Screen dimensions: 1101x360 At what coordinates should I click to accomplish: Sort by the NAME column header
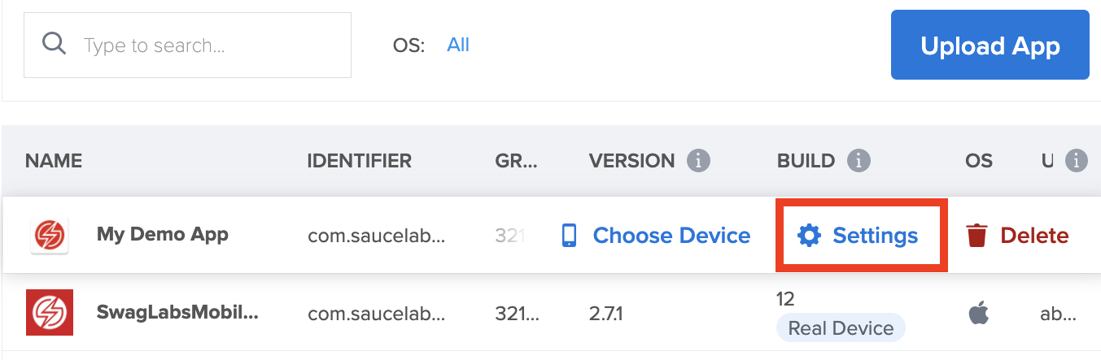point(54,161)
